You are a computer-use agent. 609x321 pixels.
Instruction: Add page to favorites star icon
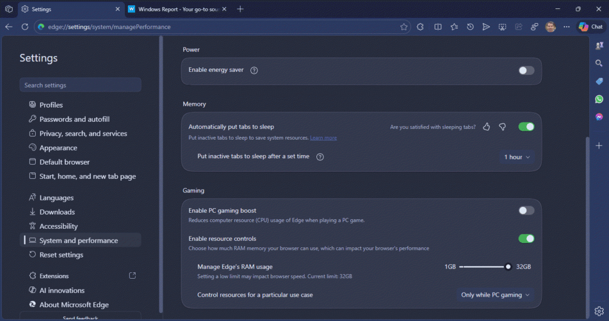pyautogui.click(x=404, y=27)
